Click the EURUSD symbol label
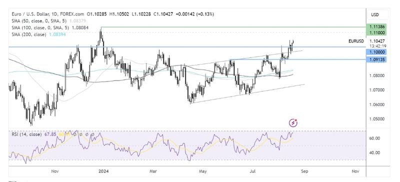The height and width of the screenshot is (182, 400). (356, 41)
